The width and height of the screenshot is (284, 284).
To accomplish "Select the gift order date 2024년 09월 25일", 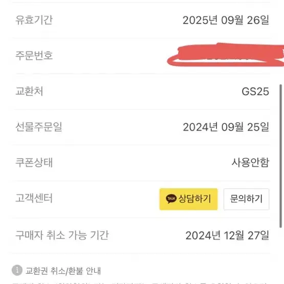I will 226,127.
